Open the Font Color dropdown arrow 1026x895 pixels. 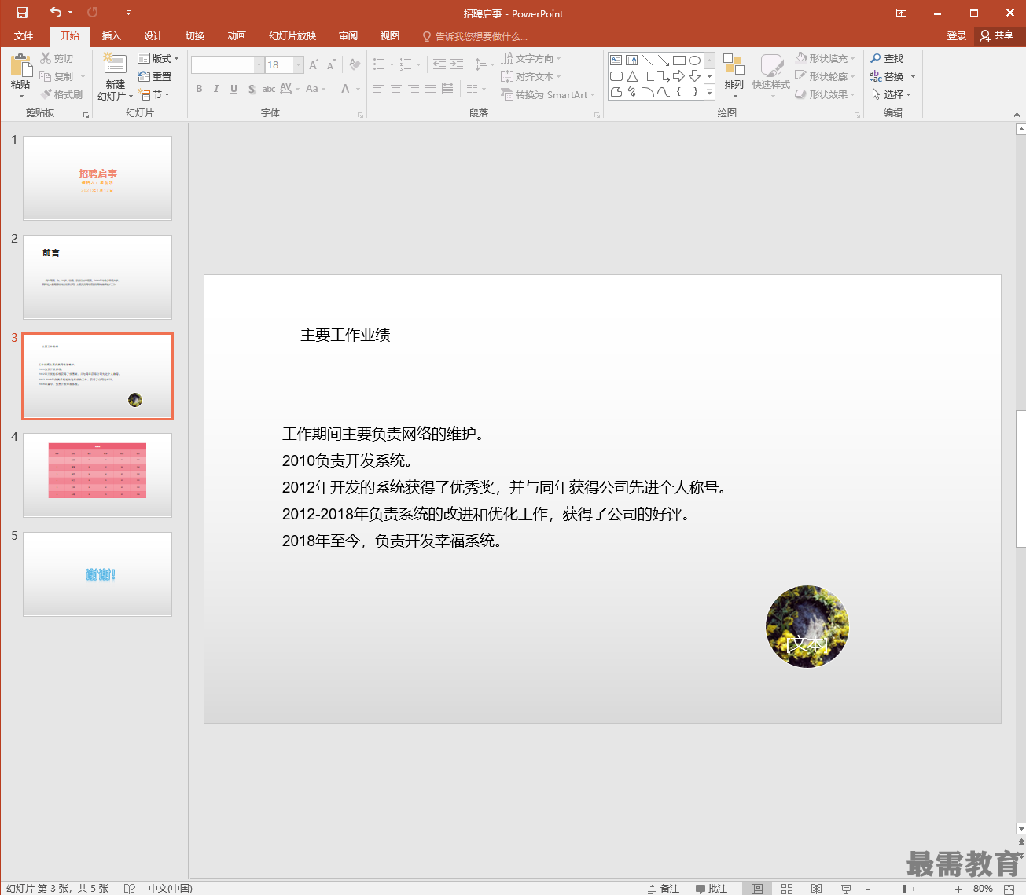tap(359, 89)
